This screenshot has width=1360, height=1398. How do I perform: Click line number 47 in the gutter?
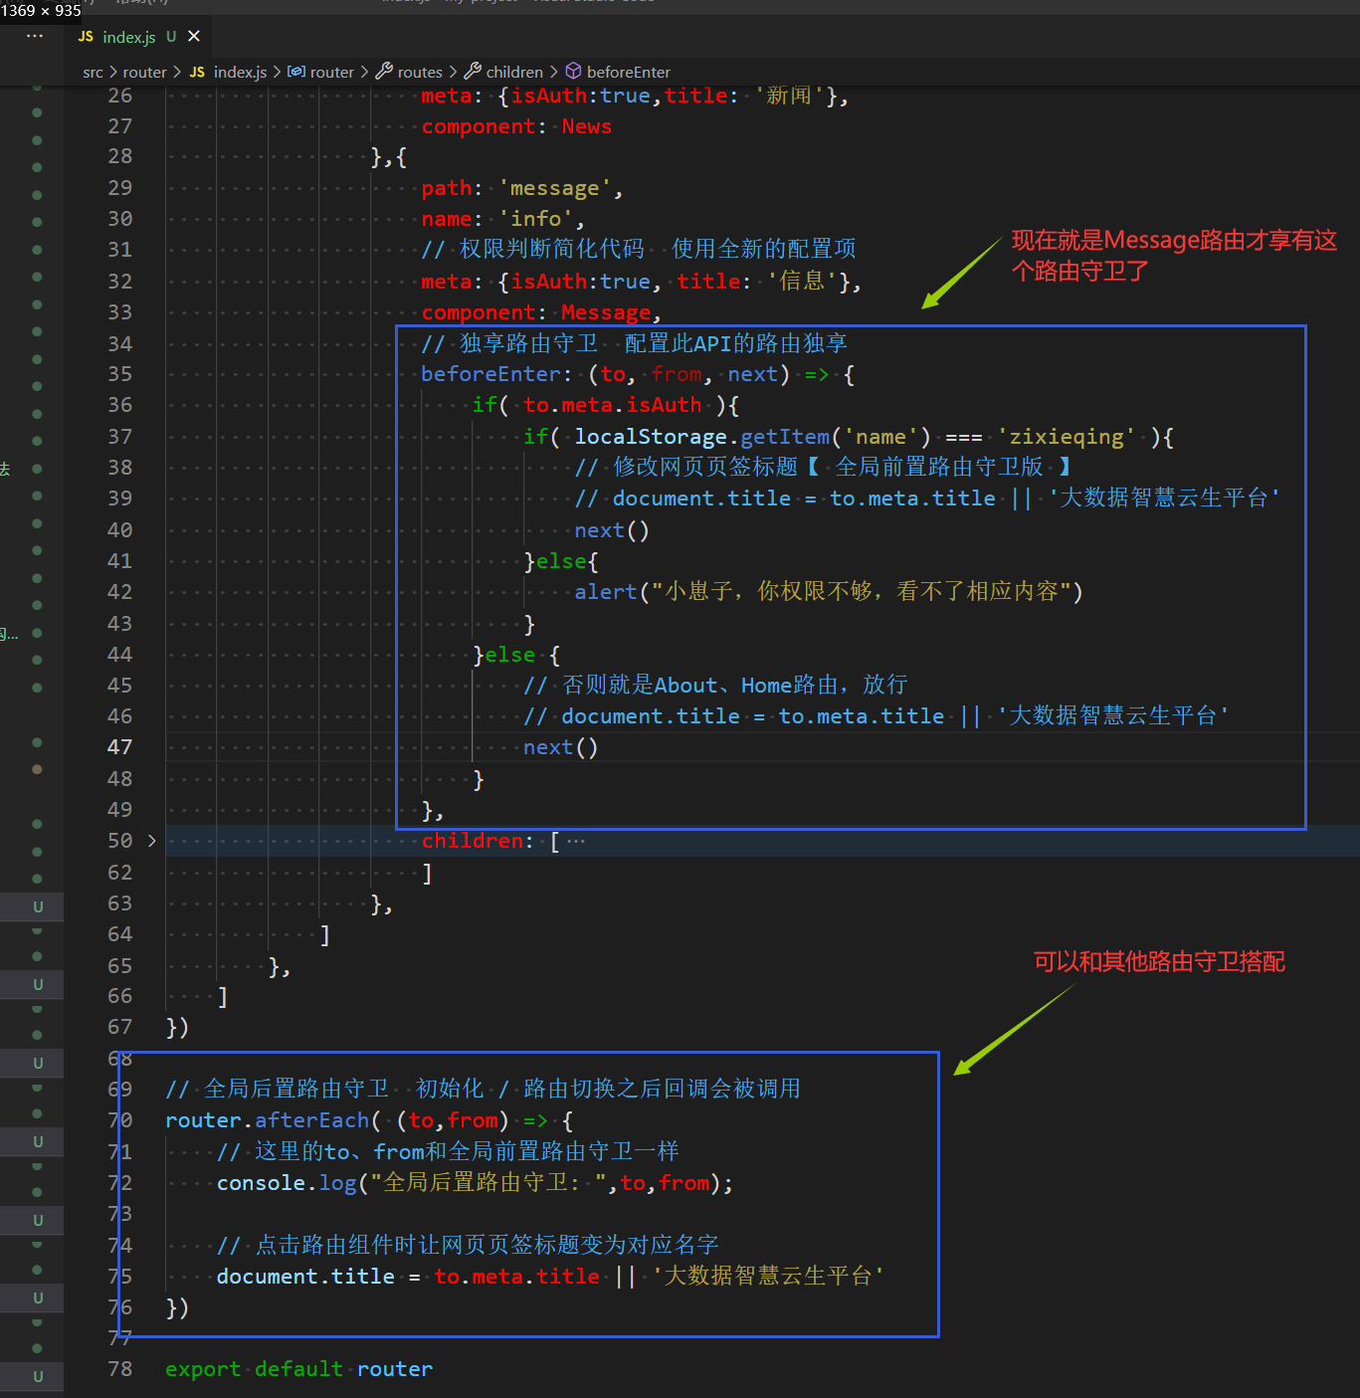(119, 747)
